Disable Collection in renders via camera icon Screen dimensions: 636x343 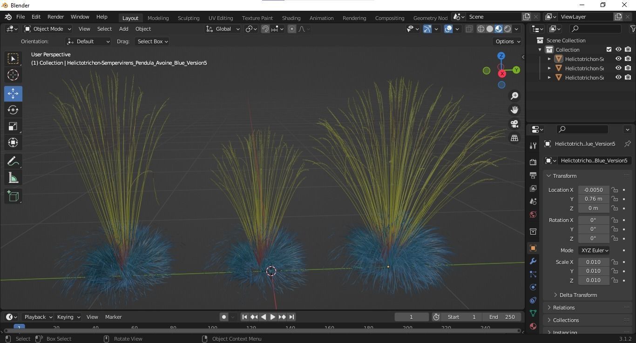click(x=628, y=49)
